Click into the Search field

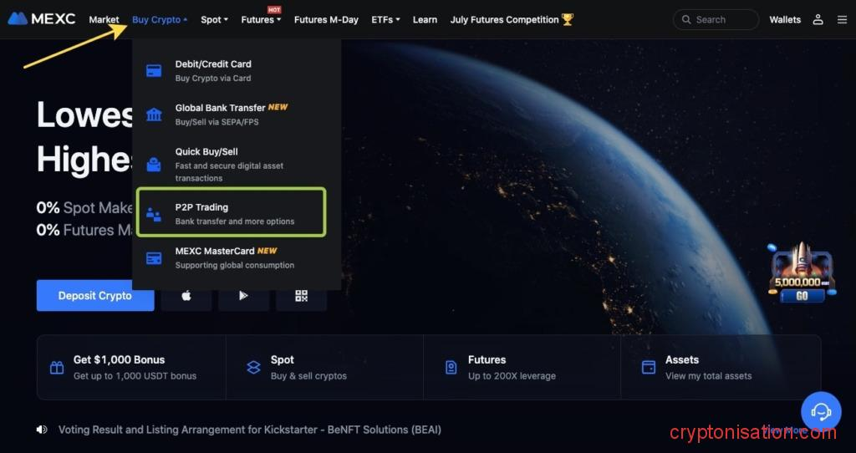716,19
